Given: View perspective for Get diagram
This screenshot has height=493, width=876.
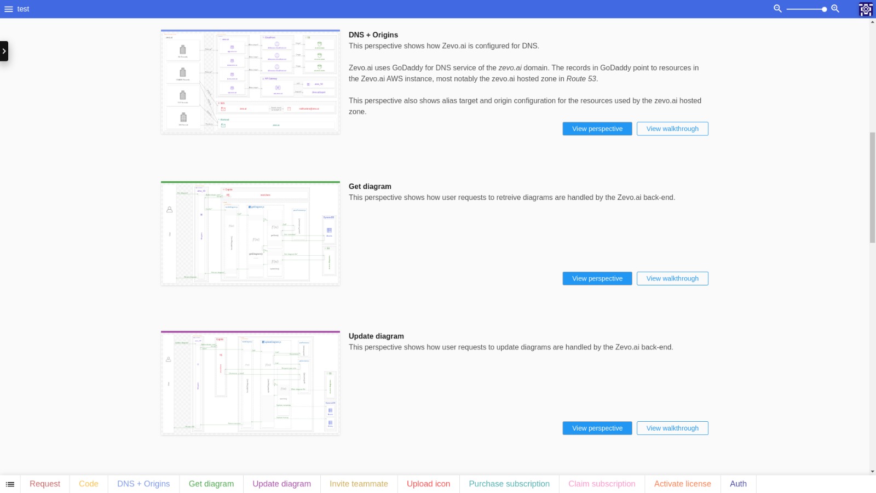Looking at the screenshot, I should click(597, 278).
